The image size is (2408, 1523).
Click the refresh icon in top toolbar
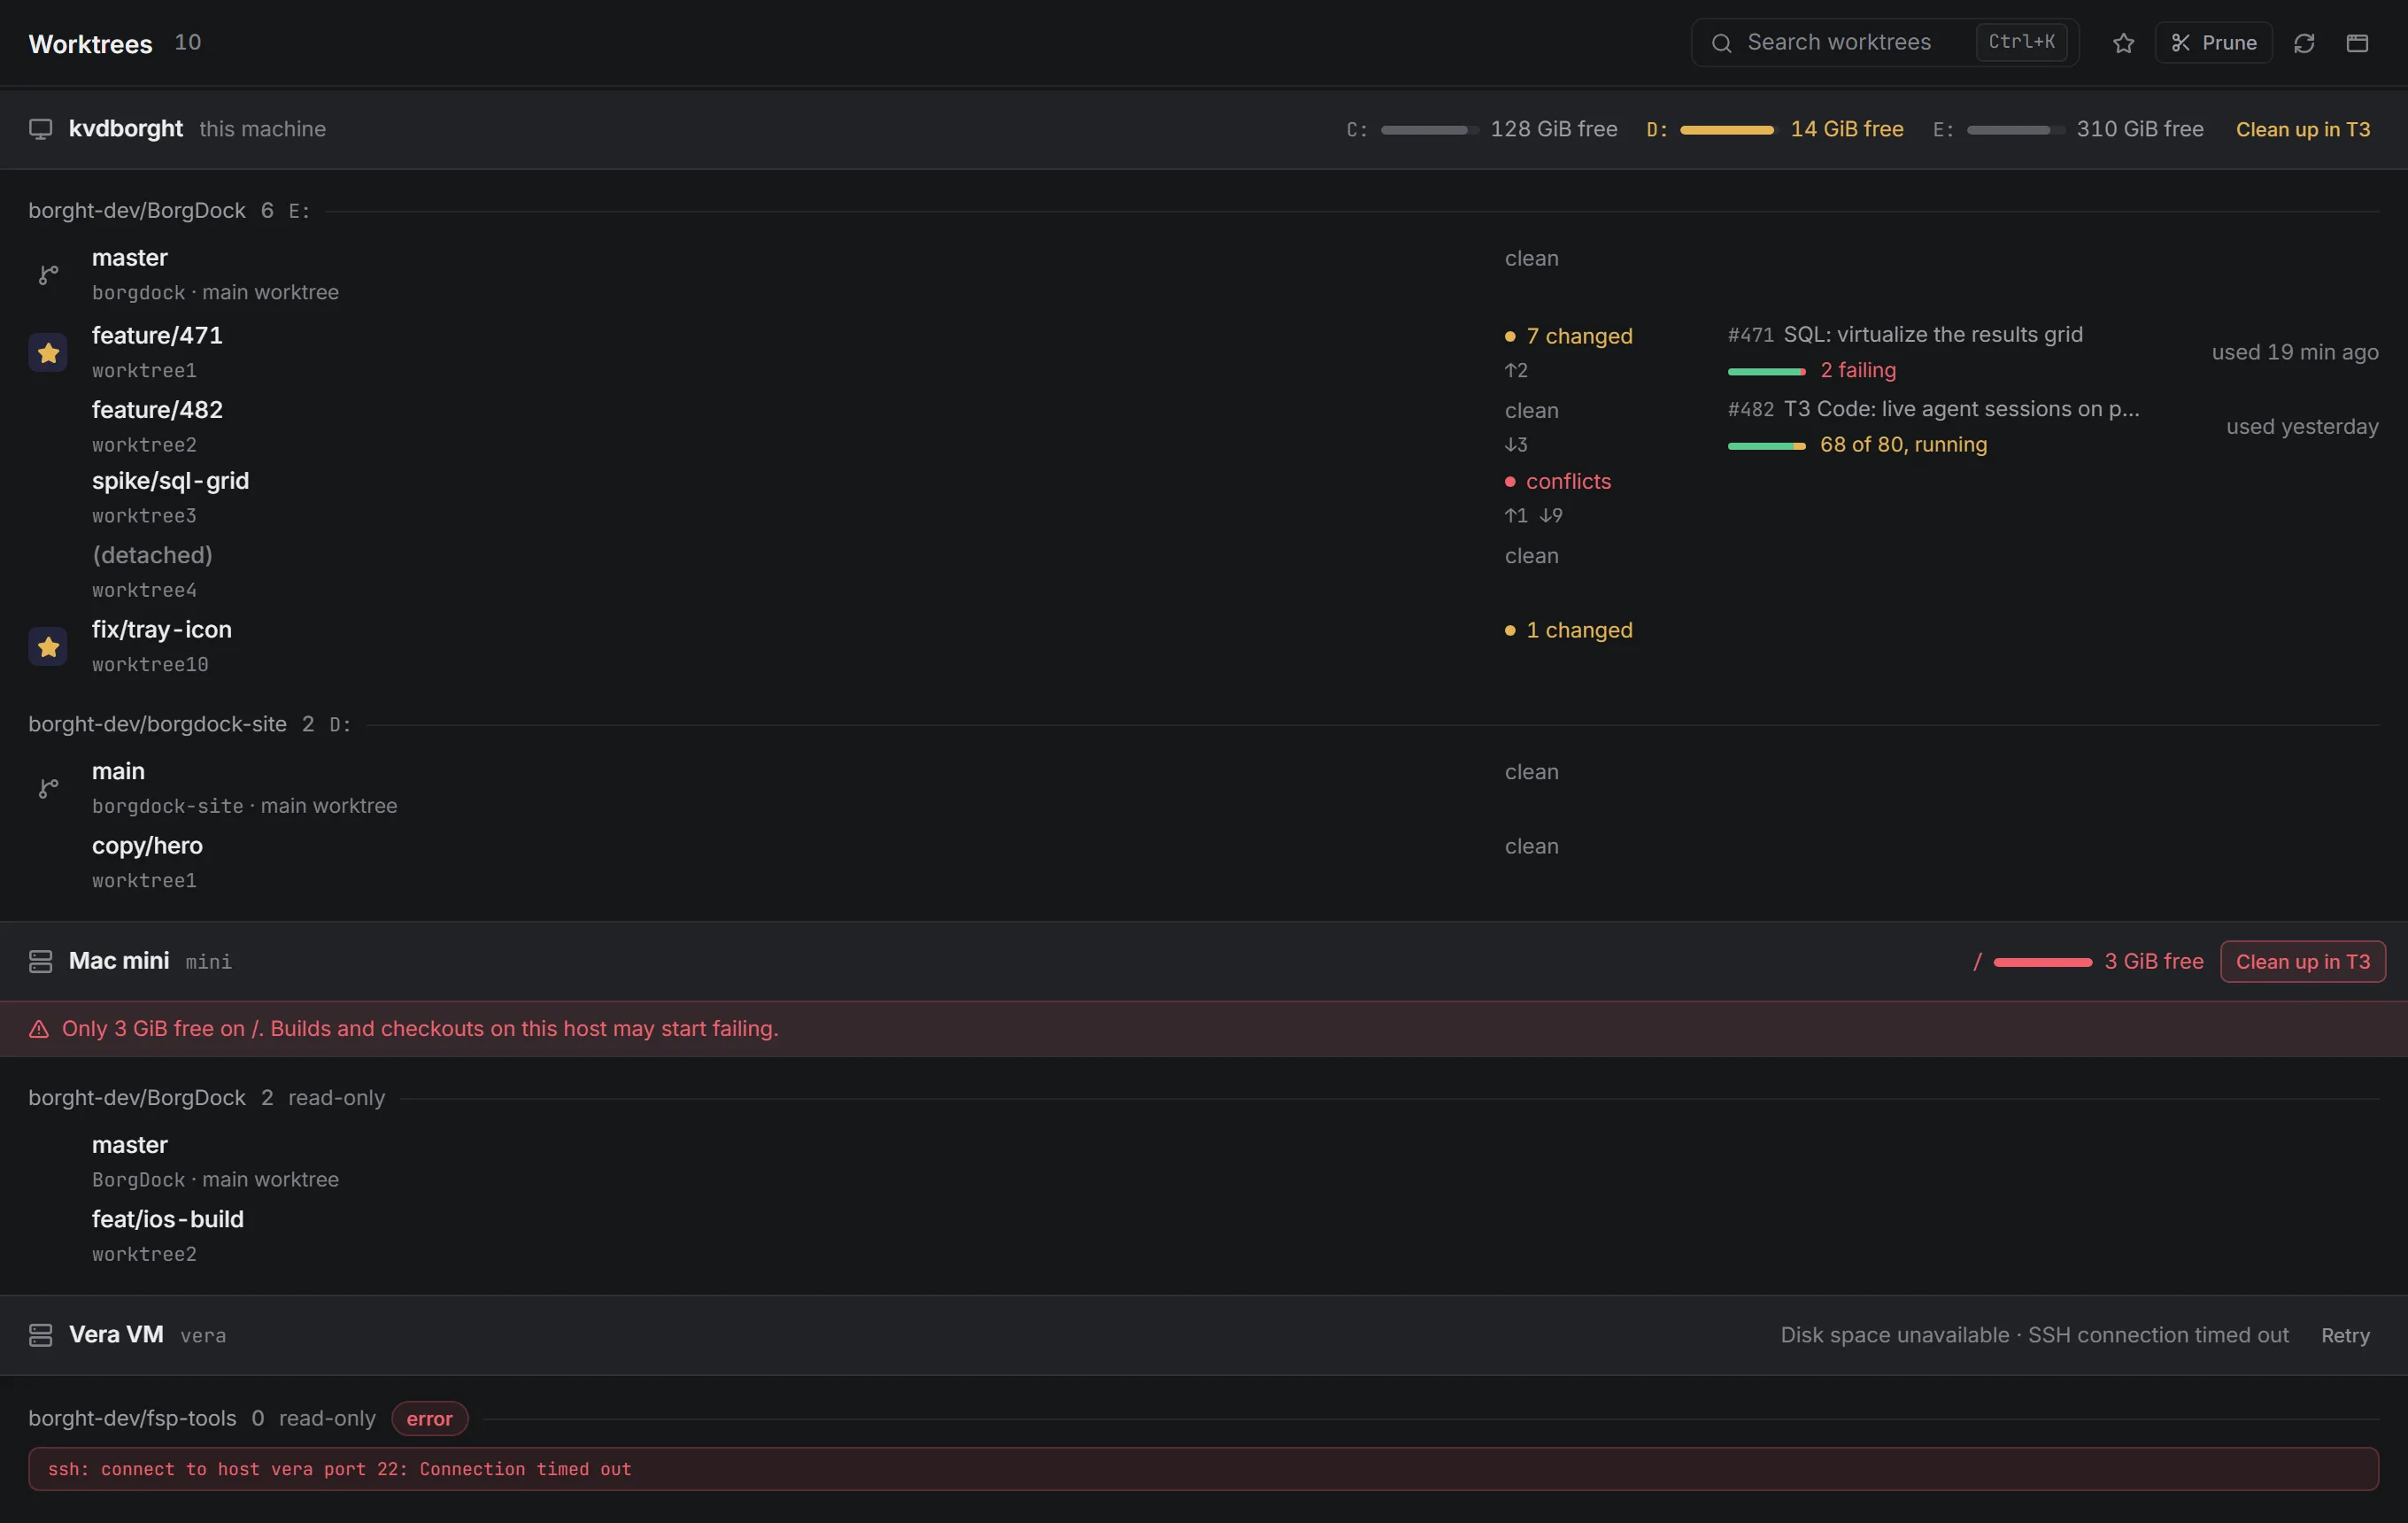[x=2304, y=43]
